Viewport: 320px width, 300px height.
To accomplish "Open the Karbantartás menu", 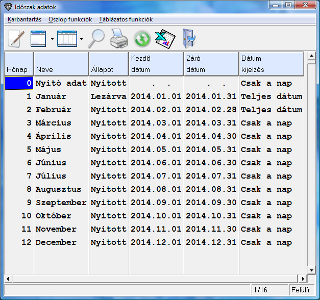I will [24, 19].
